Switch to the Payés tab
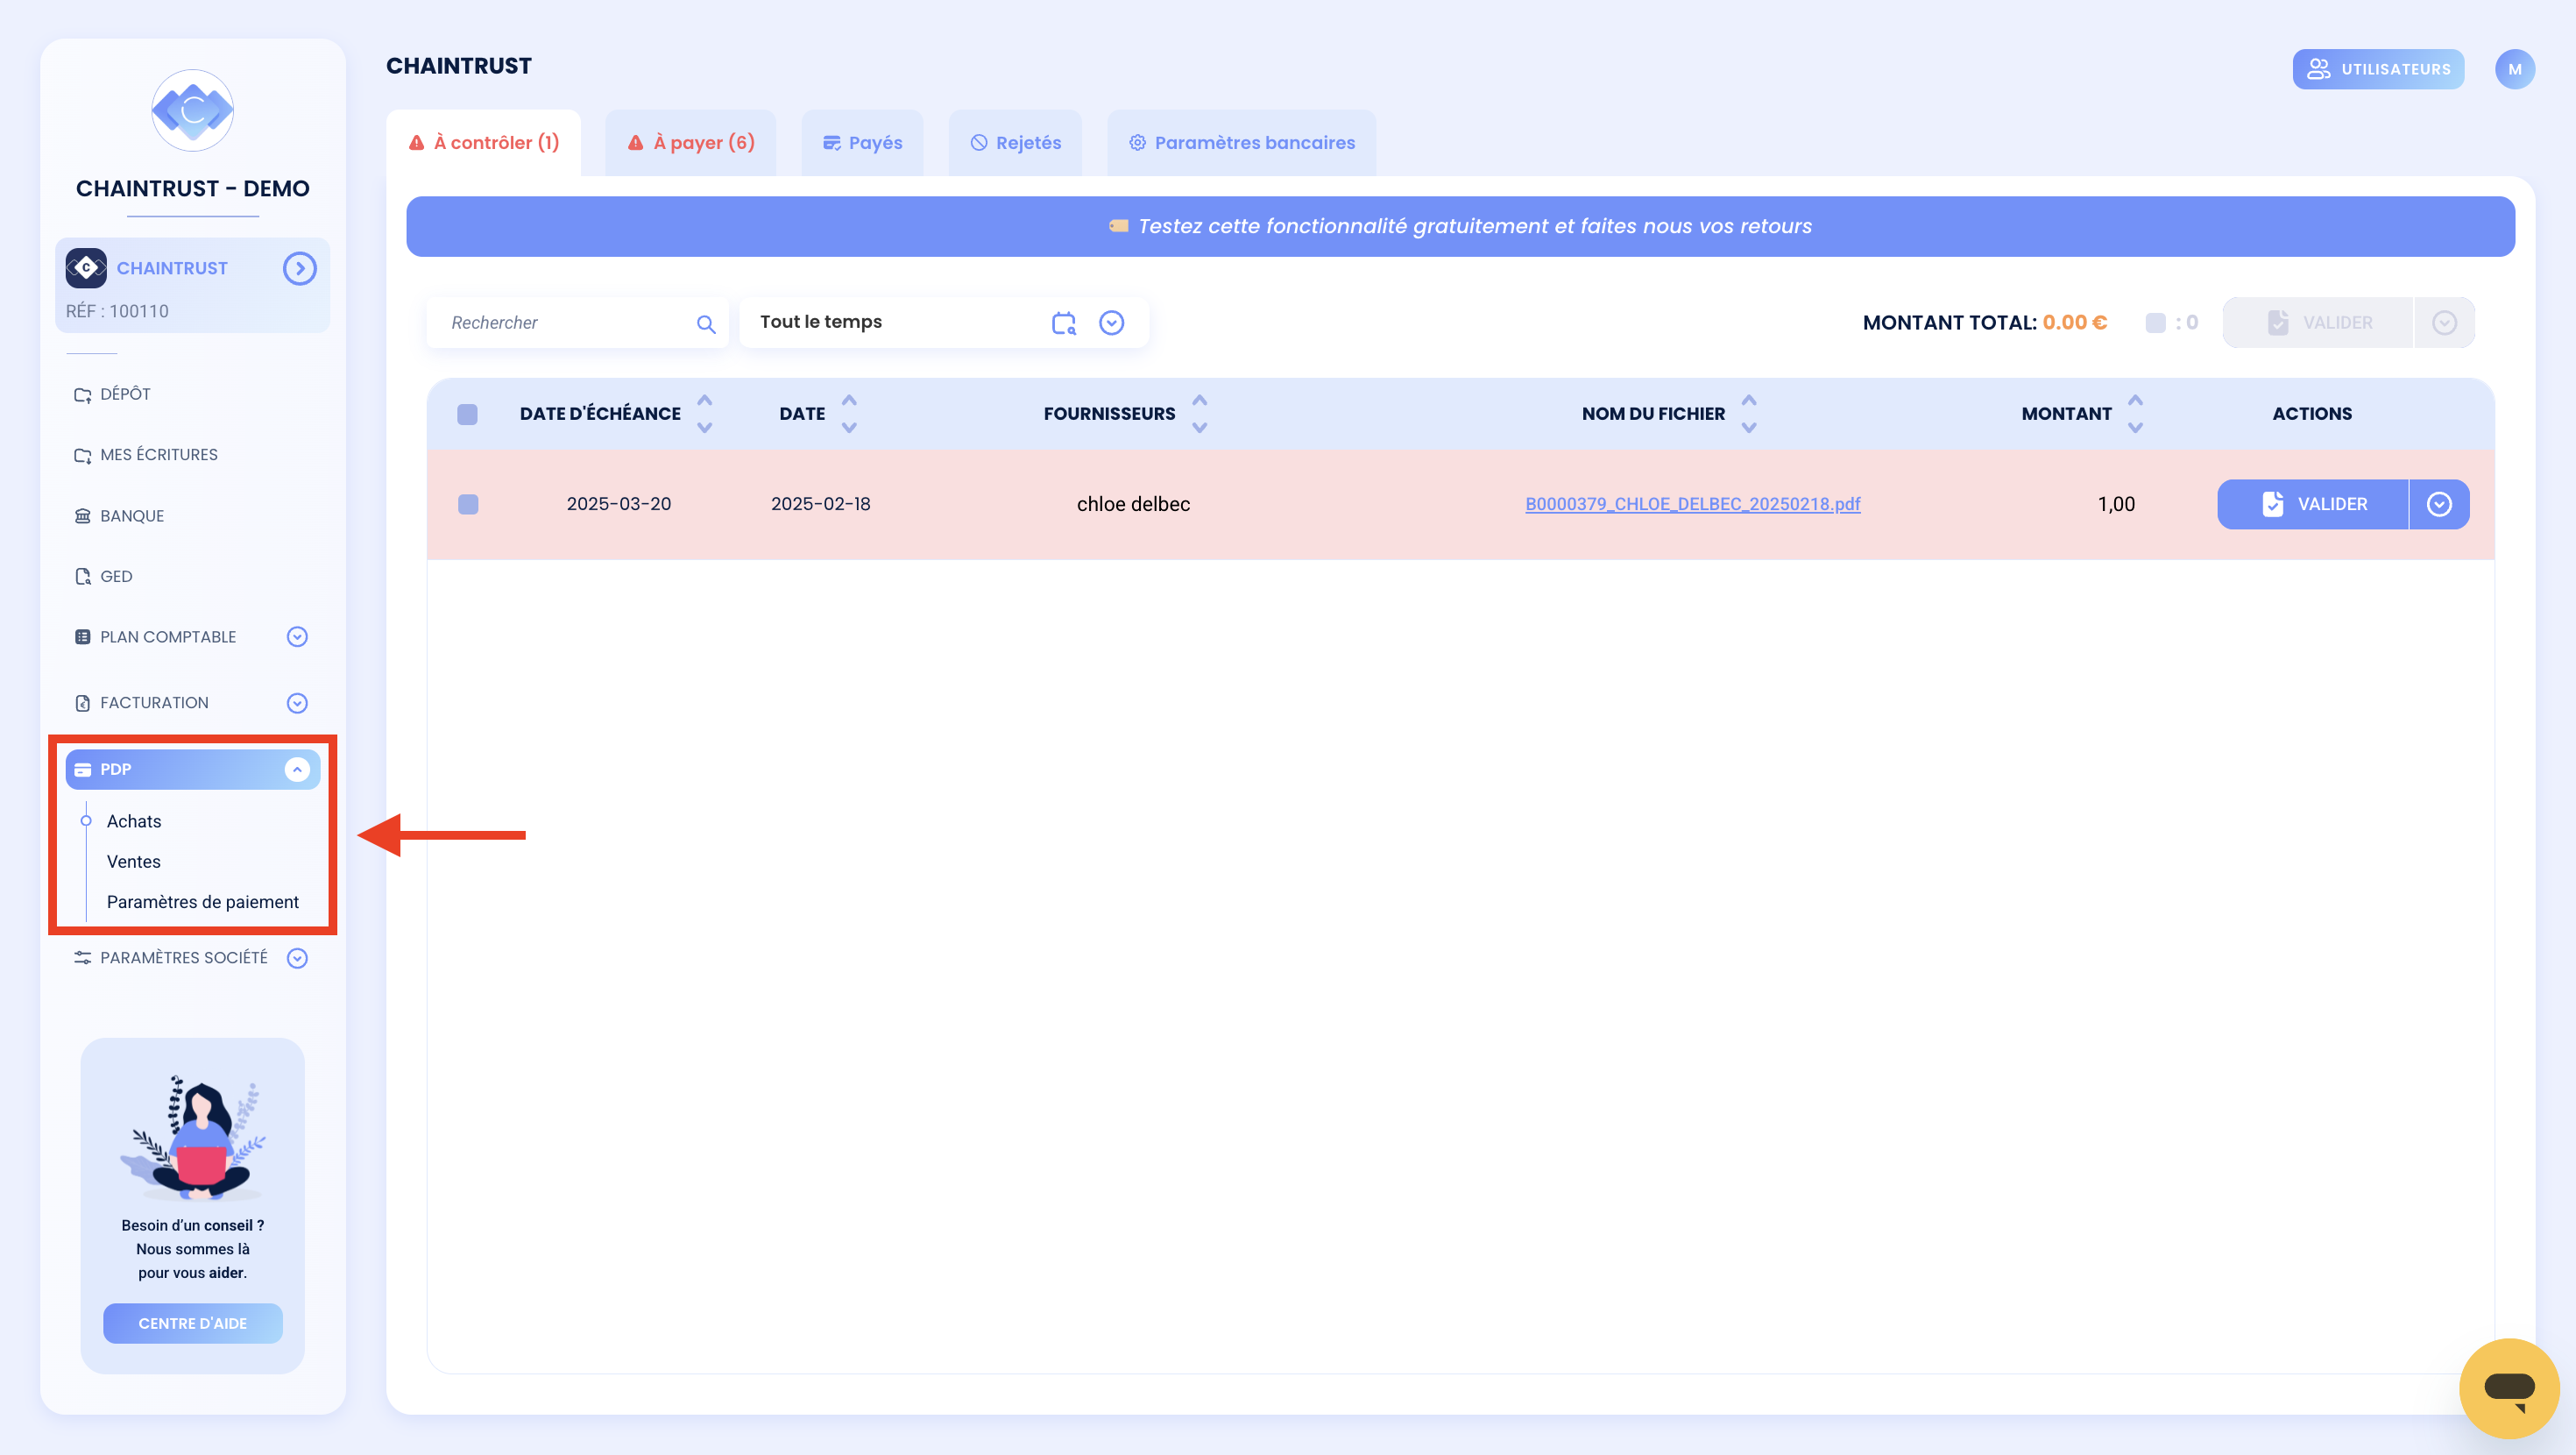Screen dimensions: 2576x1455 pos(862,142)
